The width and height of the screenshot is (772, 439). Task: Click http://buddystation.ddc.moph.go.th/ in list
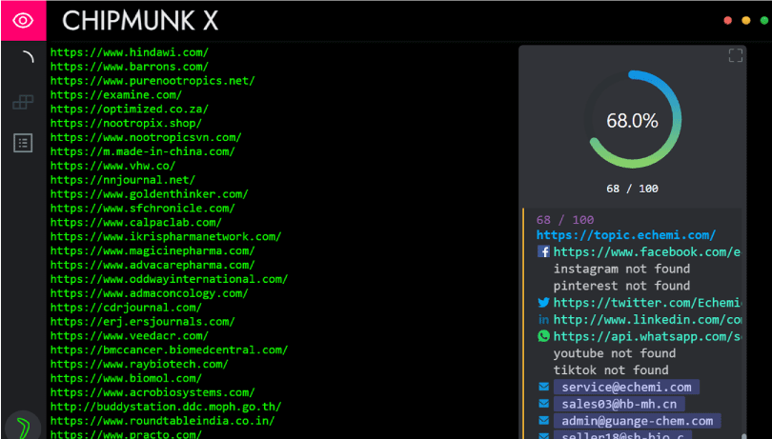(x=166, y=408)
